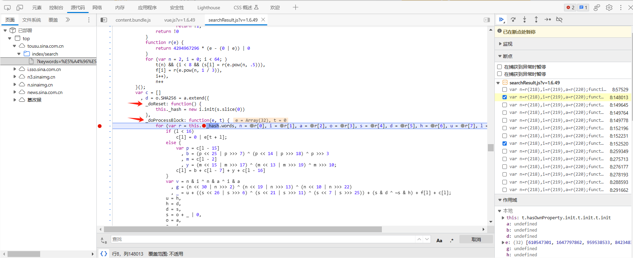Screen dimensions: 633x258
Task: Click the blue issues count badge
Action: (x=583, y=8)
